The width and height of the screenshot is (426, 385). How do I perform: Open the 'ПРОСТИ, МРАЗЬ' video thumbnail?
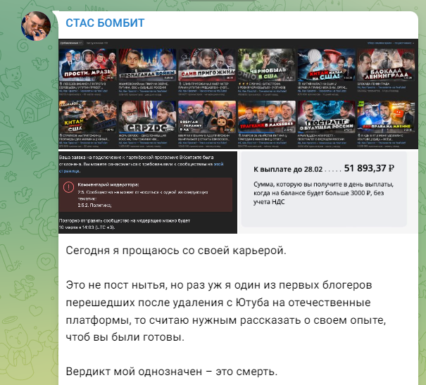point(87,64)
